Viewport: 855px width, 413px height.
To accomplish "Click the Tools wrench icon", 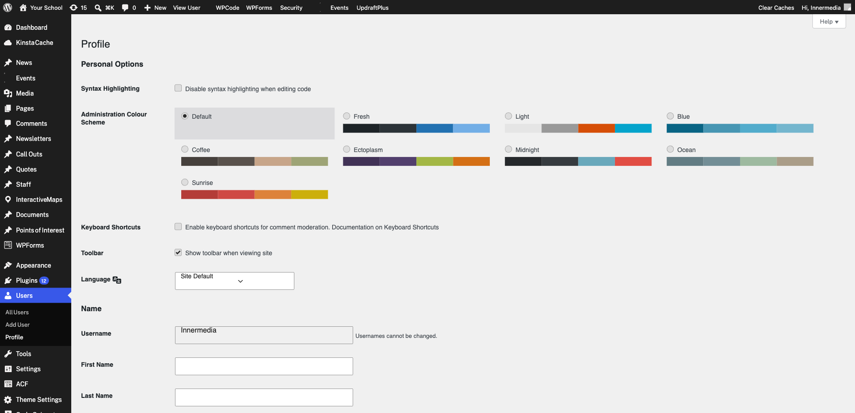I will 8,354.
